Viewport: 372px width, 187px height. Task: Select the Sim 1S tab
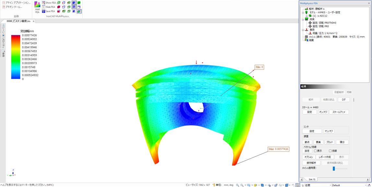pyautogui.click(x=312, y=179)
